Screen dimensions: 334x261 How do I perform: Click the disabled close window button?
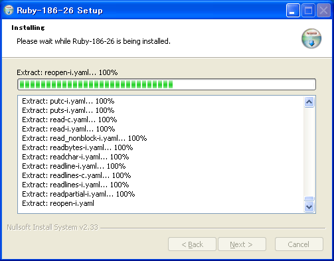click(323, 11)
